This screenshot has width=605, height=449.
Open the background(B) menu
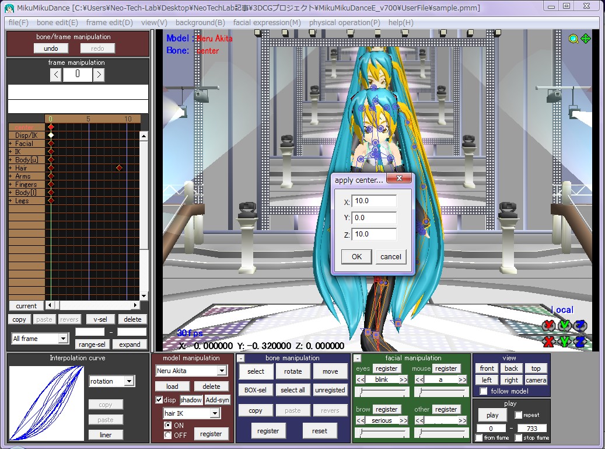click(x=200, y=22)
